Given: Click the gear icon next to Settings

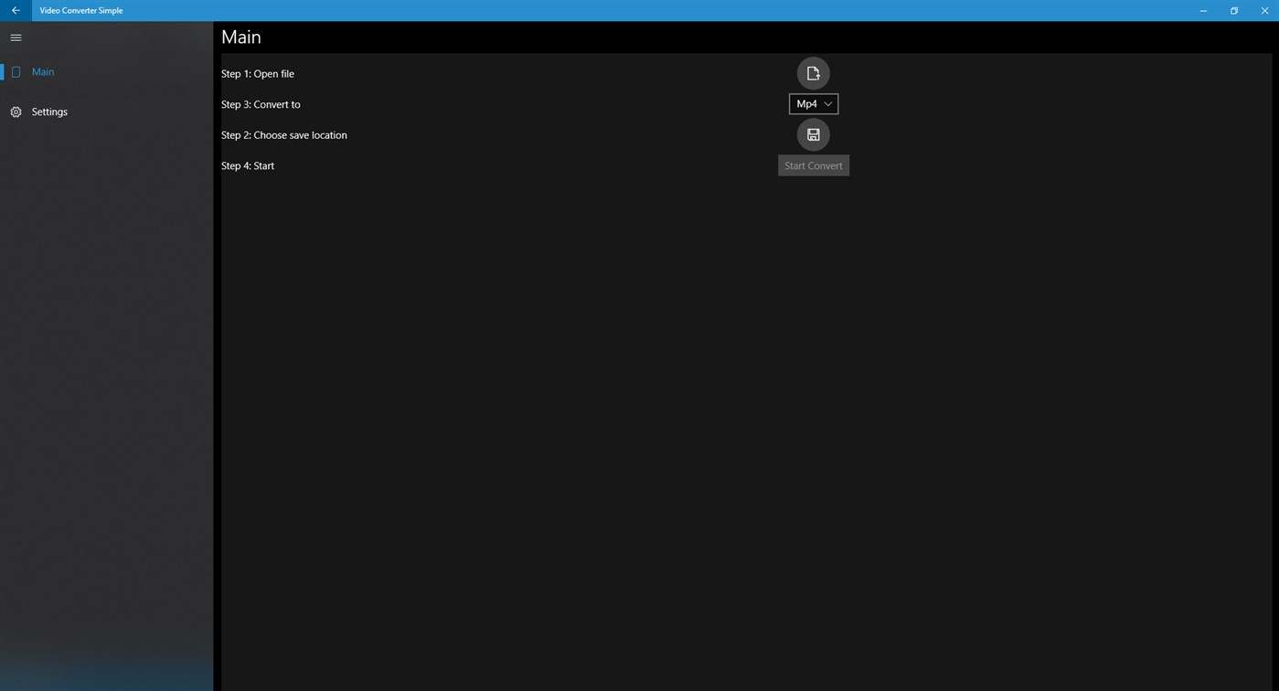Looking at the screenshot, I should tap(16, 112).
